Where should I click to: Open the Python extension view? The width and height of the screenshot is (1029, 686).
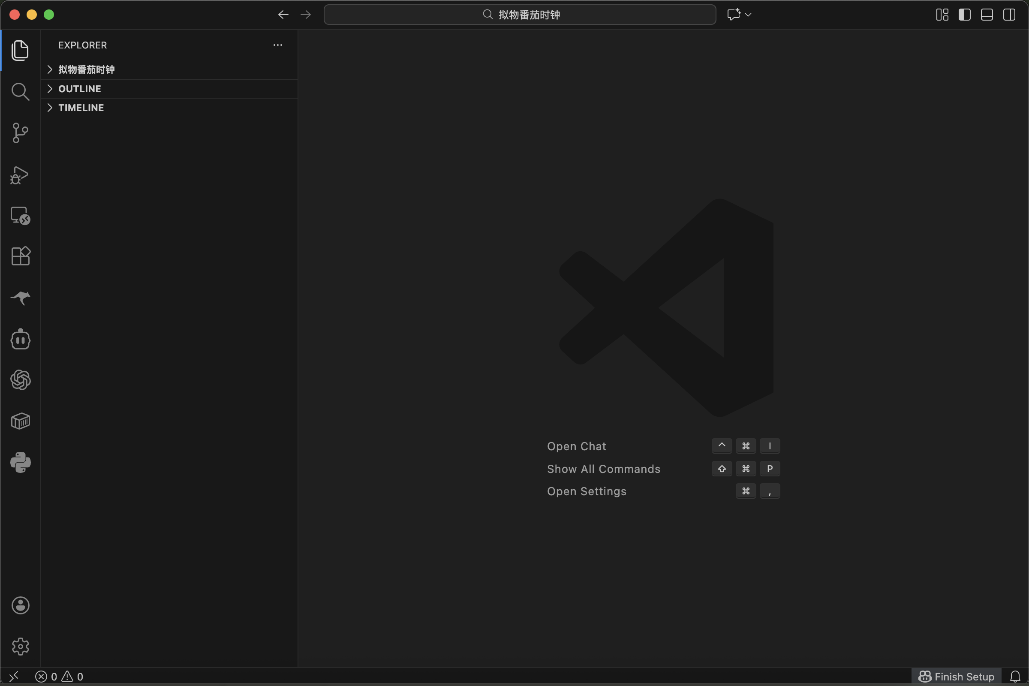click(x=20, y=463)
